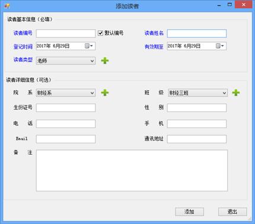Expand 班级 dropdown showing 财经三班
255x224 pixels.
point(197,93)
